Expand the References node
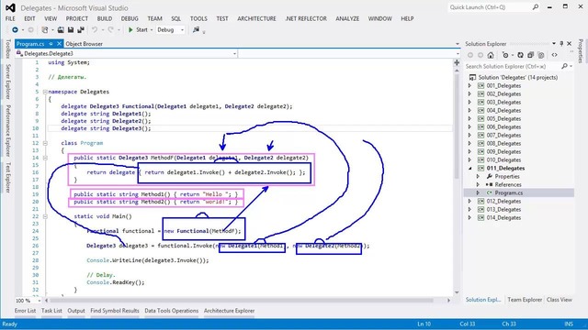 (x=478, y=184)
